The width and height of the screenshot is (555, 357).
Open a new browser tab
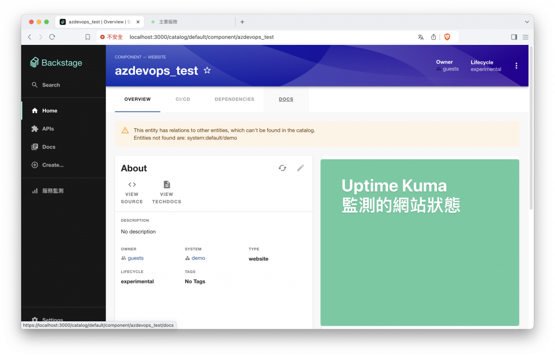(x=242, y=22)
